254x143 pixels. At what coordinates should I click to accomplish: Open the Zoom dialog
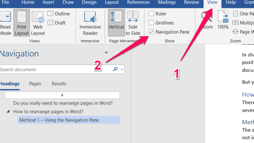pyautogui.click(x=207, y=20)
